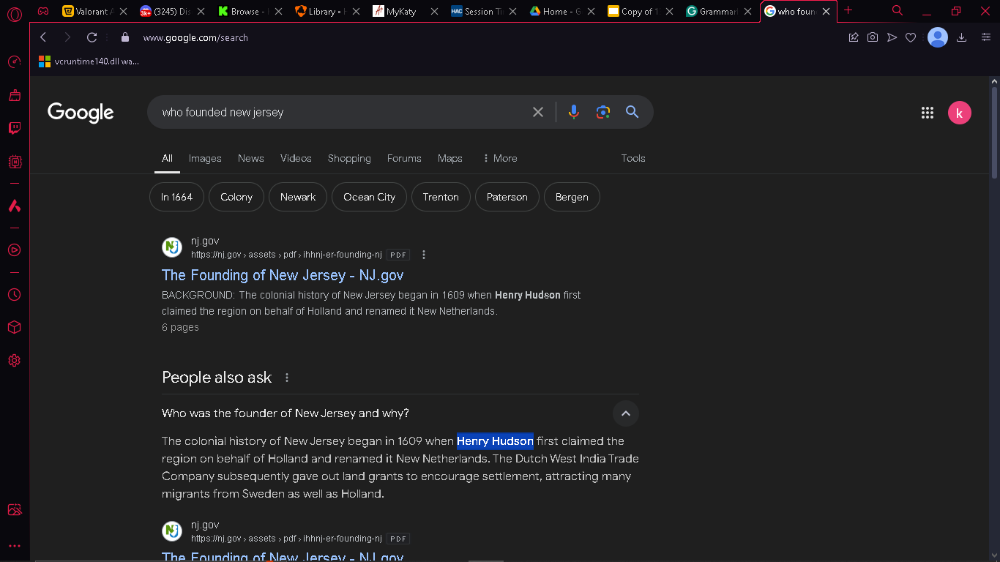Click inside the Google search query field
The width and height of the screenshot is (1000, 562).
337,112
